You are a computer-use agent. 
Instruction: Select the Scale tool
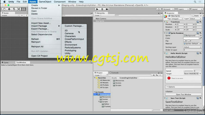click(x=19, y=9)
